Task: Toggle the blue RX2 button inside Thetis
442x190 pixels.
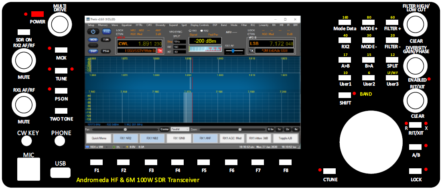Action: (106, 31)
